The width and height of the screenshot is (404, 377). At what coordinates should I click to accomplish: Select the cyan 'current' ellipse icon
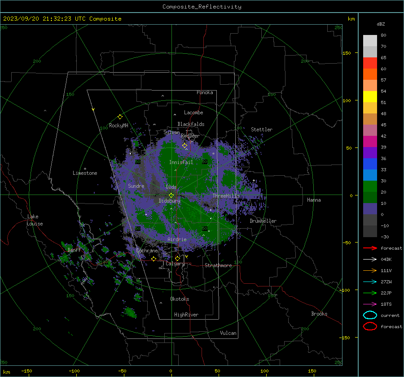point(370,315)
